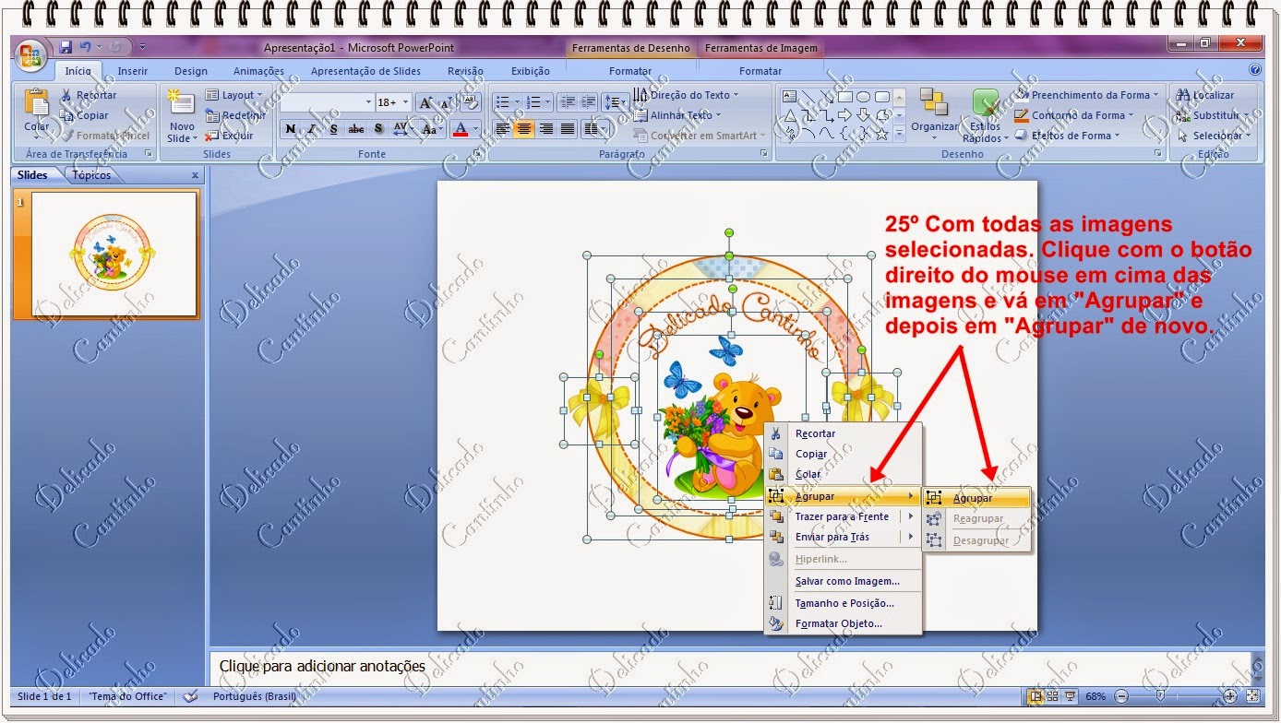The width and height of the screenshot is (1281, 723).
Task: Open Efeitos de Forma dropdown
Action: click(1067, 136)
